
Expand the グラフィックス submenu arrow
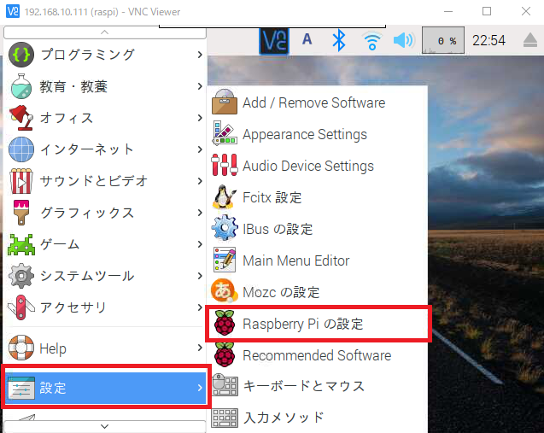200,213
